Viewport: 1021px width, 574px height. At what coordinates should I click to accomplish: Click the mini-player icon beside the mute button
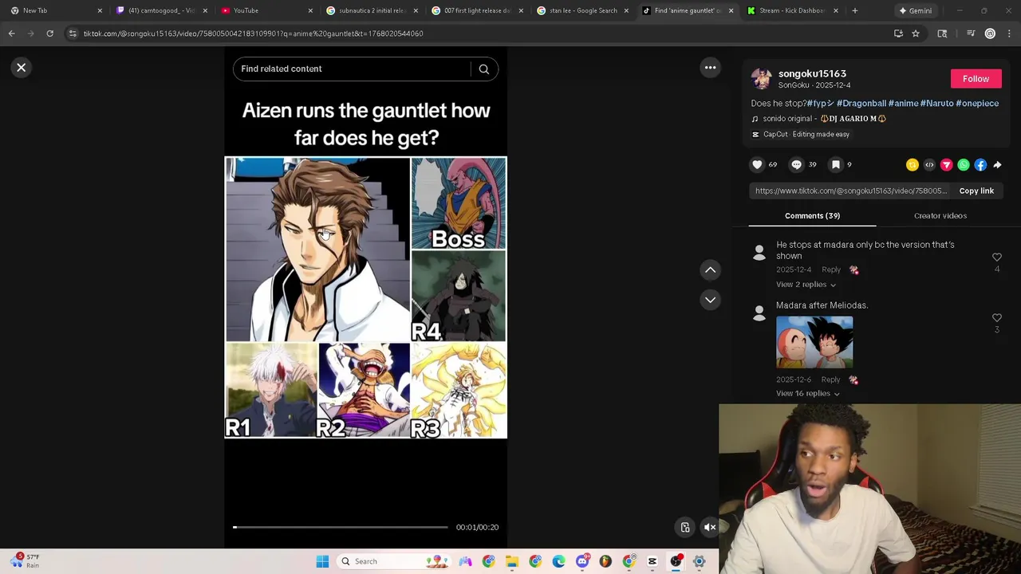pyautogui.click(x=685, y=527)
